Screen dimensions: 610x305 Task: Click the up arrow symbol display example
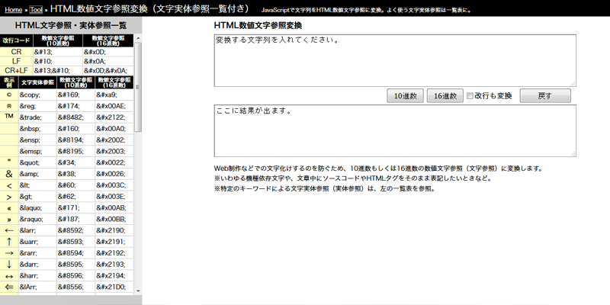(x=9, y=242)
